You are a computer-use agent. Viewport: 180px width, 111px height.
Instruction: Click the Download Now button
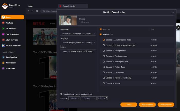pos(165,105)
